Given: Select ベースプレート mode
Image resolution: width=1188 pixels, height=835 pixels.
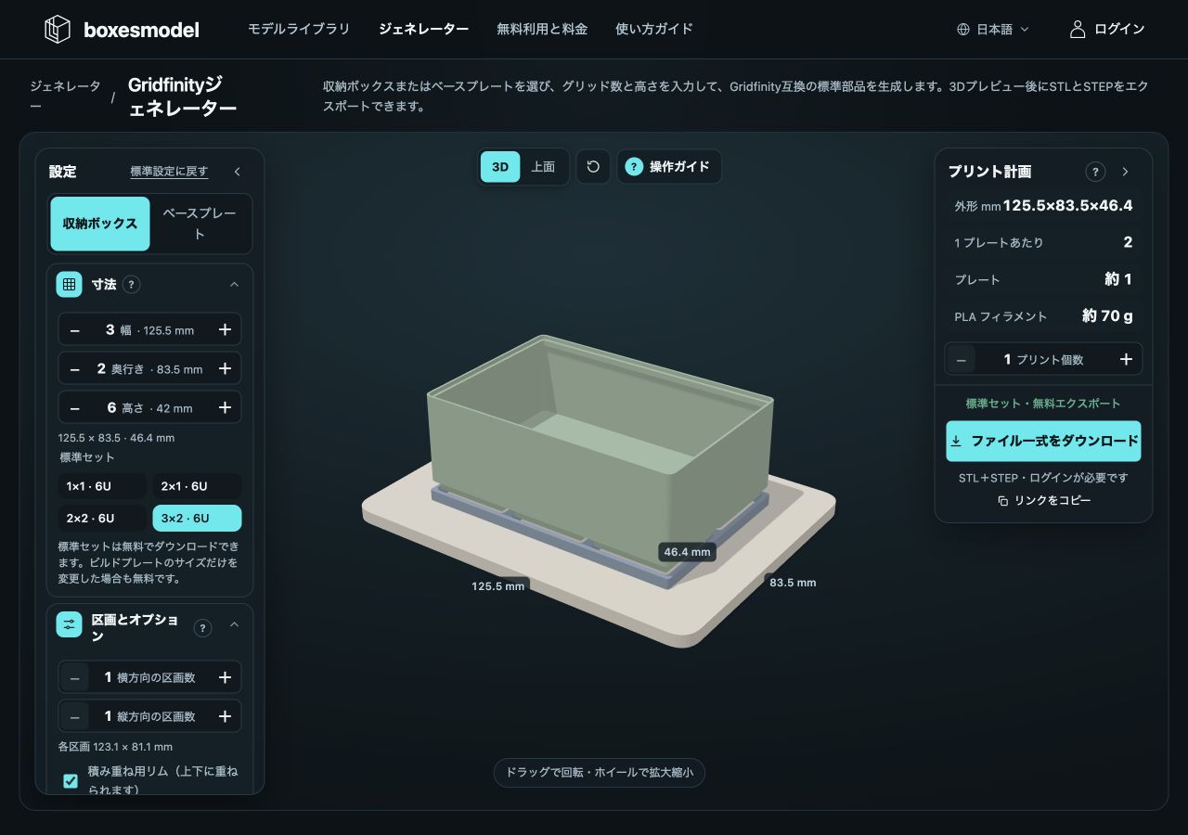Looking at the screenshot, I should [x=200, y=224].
